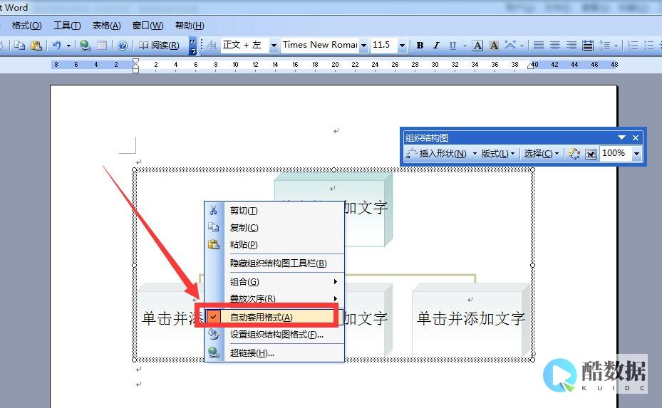662x408 pixels.
Task: Switch to Reading layout 阅读(R) button
Action: tap(159, 45)
